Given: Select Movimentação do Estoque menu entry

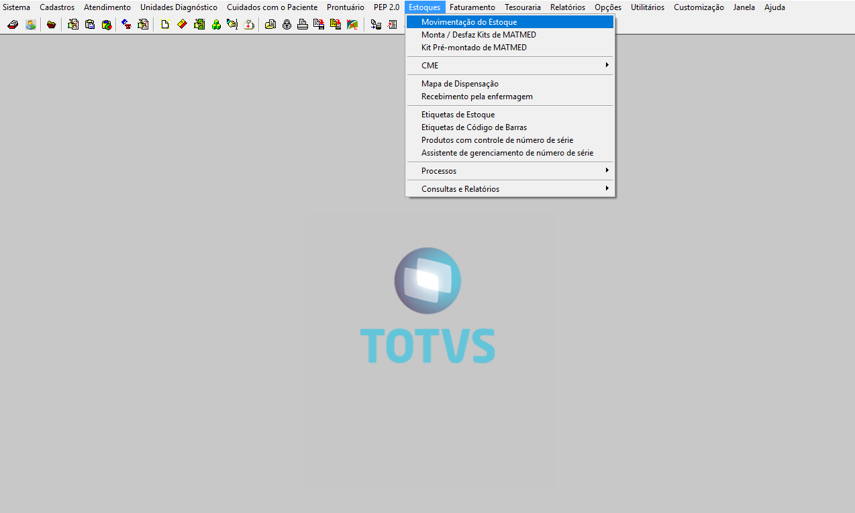Looking at the screenshot, I should coord(510,22).
